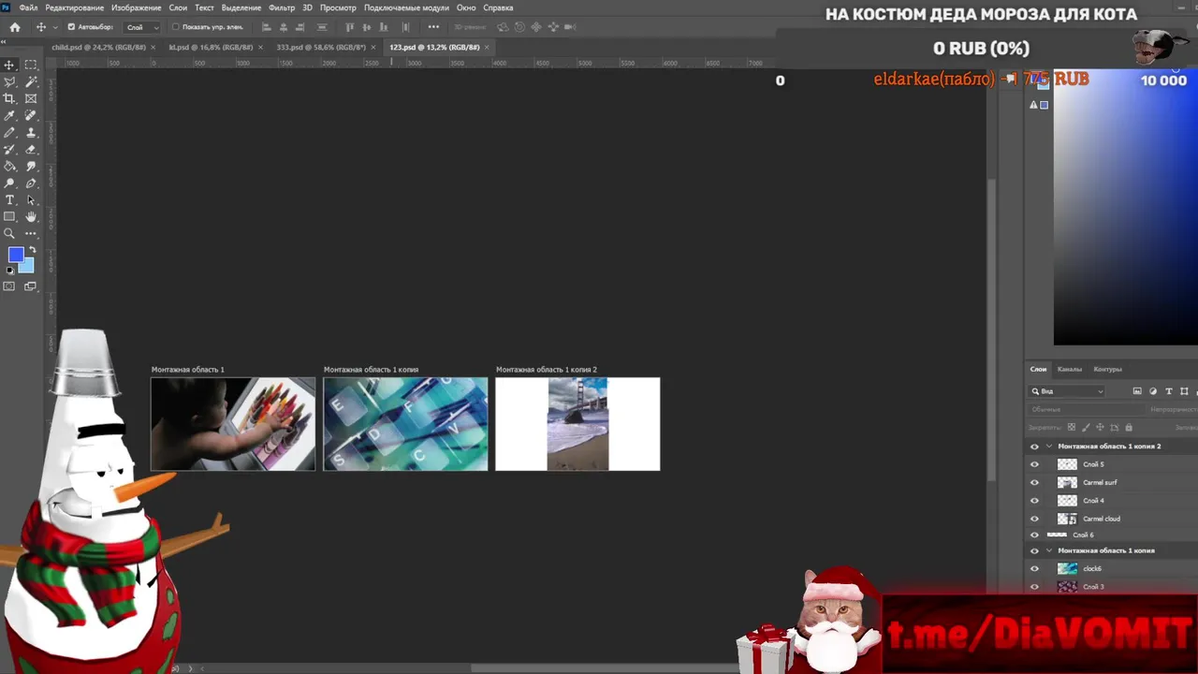Toggle Quick Mask mode icon

pyautogui.click(x=9, y=286)
